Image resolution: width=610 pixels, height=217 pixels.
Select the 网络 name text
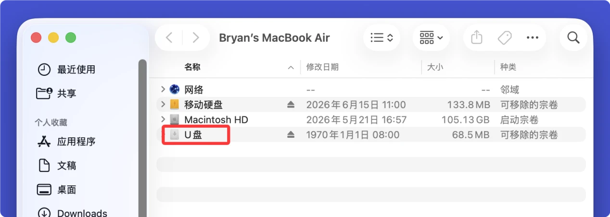pos(194,90)
